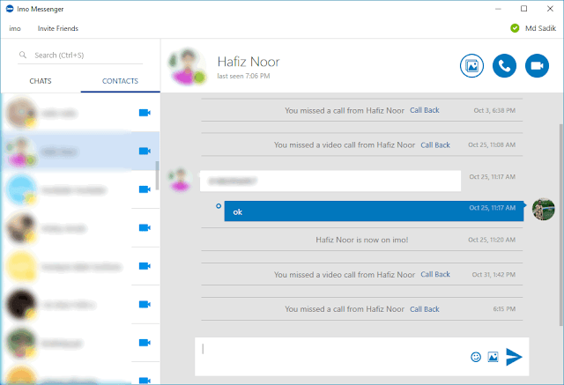Video call the first contact in list
The width and height of the screenshot is (564, 385).
(145, 113)
